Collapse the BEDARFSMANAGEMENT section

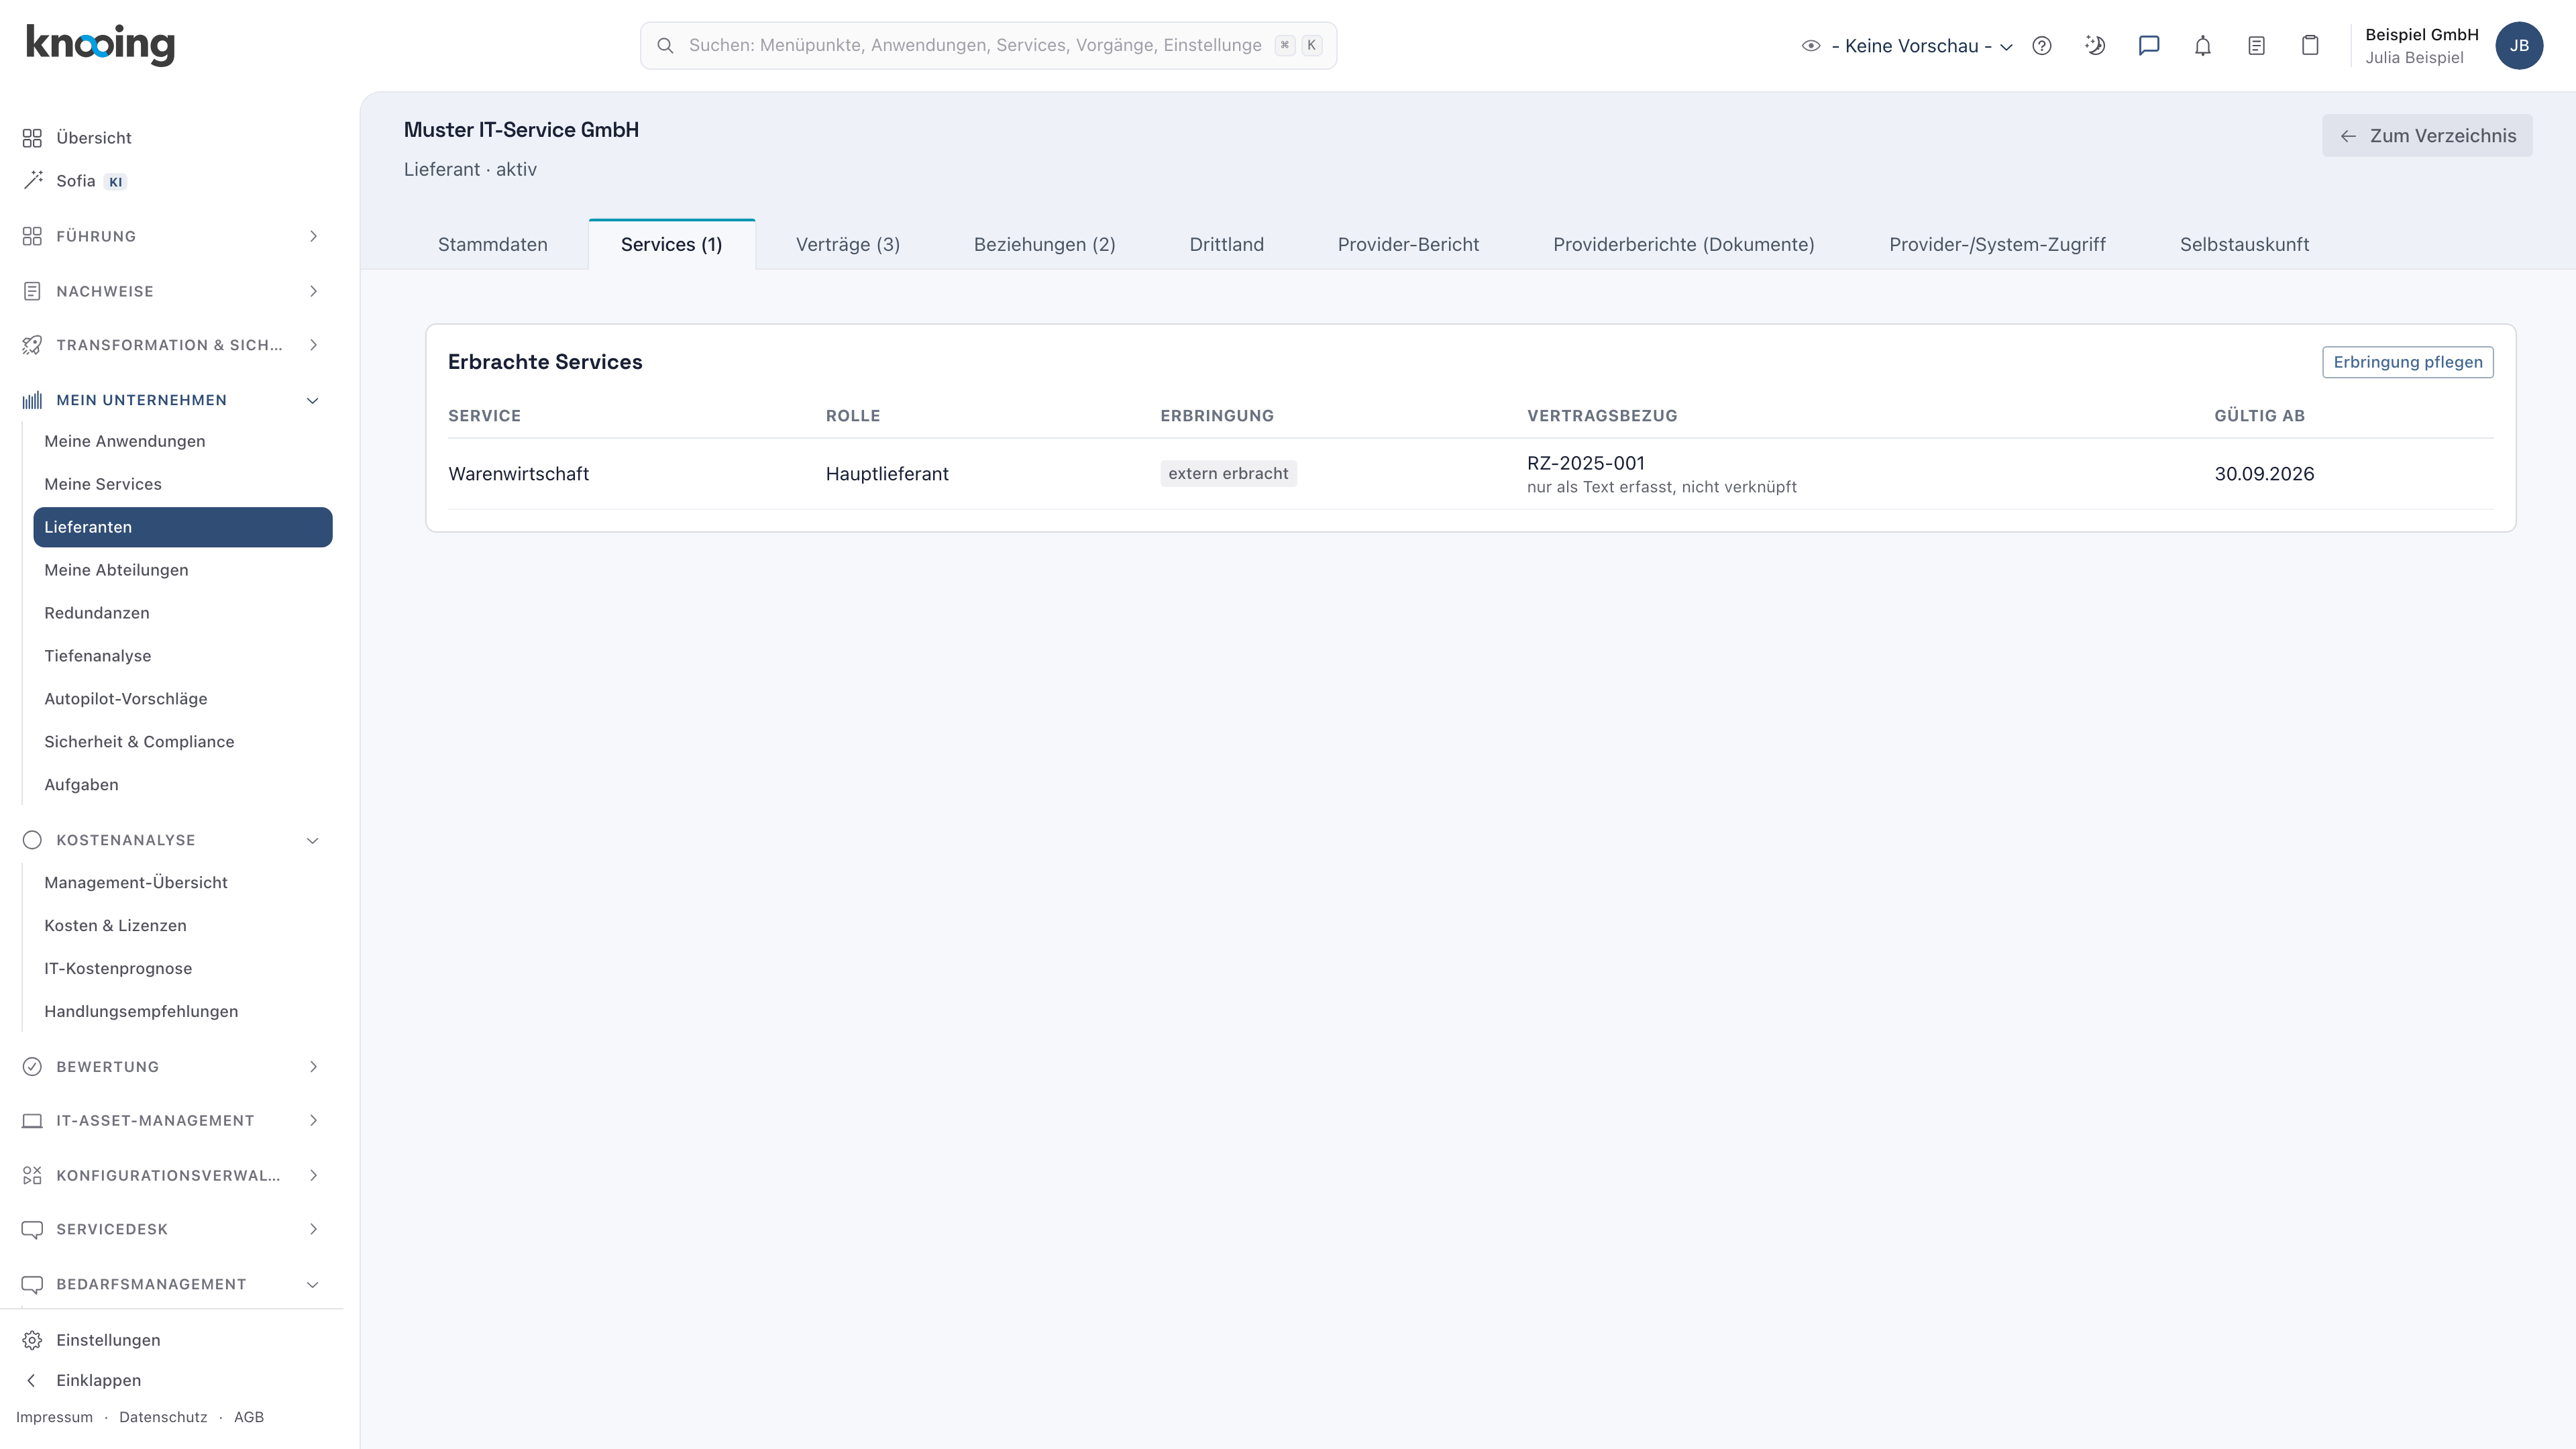point(172,1284)
